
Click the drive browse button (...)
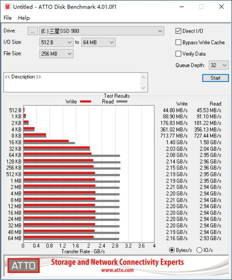pos(33,31)
